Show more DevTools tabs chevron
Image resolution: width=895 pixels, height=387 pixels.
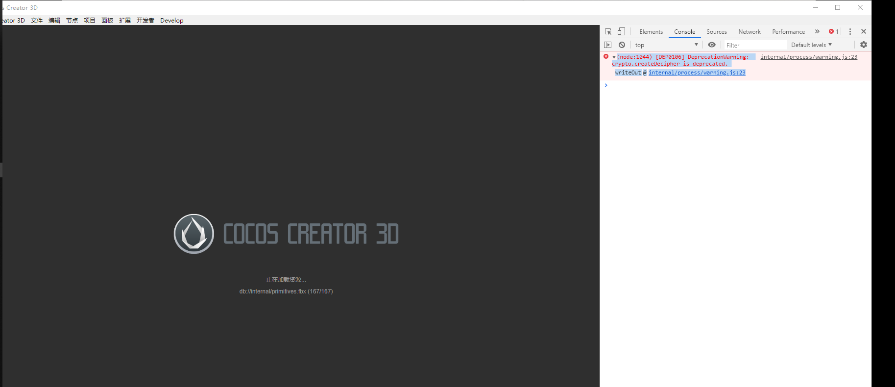click(x=817, y=31)
